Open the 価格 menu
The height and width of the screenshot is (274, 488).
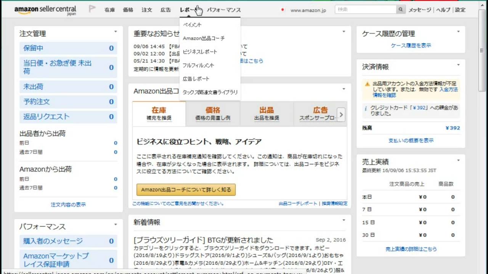click(128, 10)
